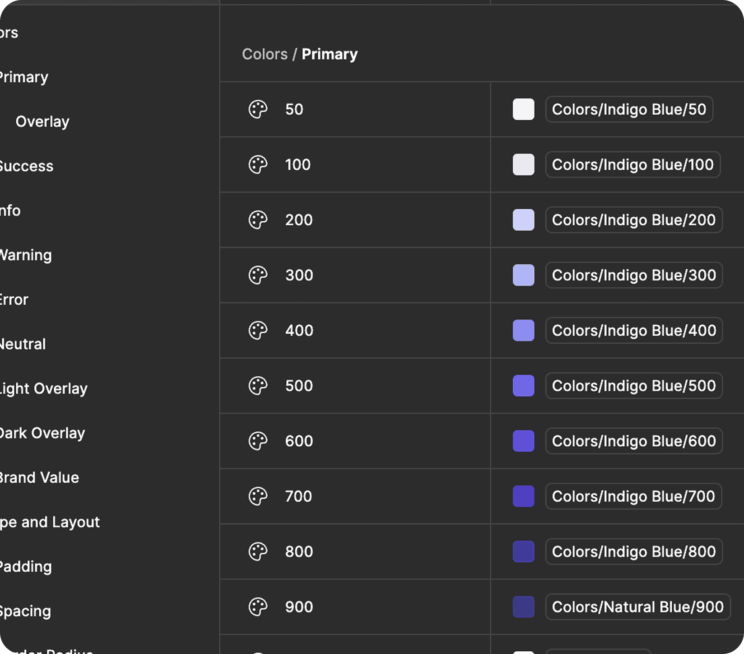744x654 pixels.
Task: Click the color palette icon next to 600
Action: (258, 441)
